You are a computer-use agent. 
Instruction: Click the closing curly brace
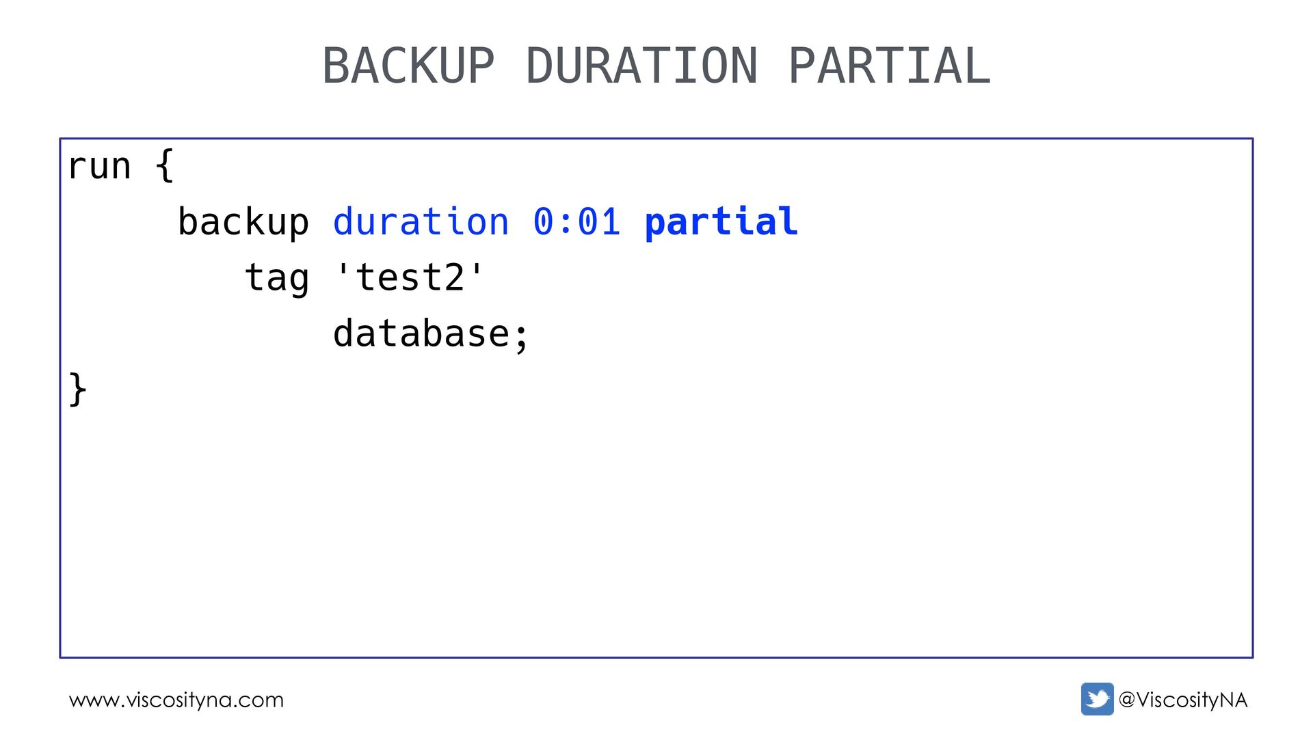[x=77, y=390]
